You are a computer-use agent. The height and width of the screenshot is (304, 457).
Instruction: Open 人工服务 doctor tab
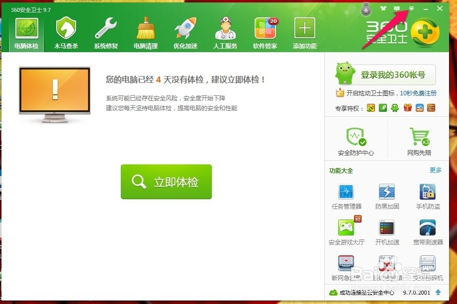pos(225,34)
